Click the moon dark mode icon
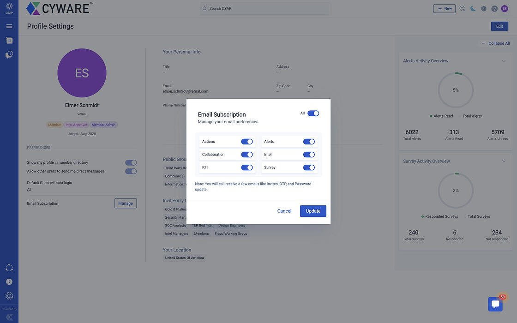Viewport: 517px width, 323px height. click(x=473, y=9)
